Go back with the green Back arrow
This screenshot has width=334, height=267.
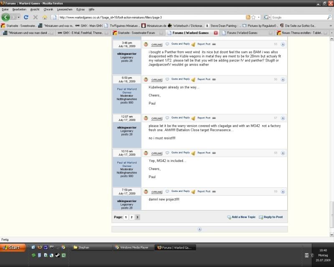[x=6, y=17]
